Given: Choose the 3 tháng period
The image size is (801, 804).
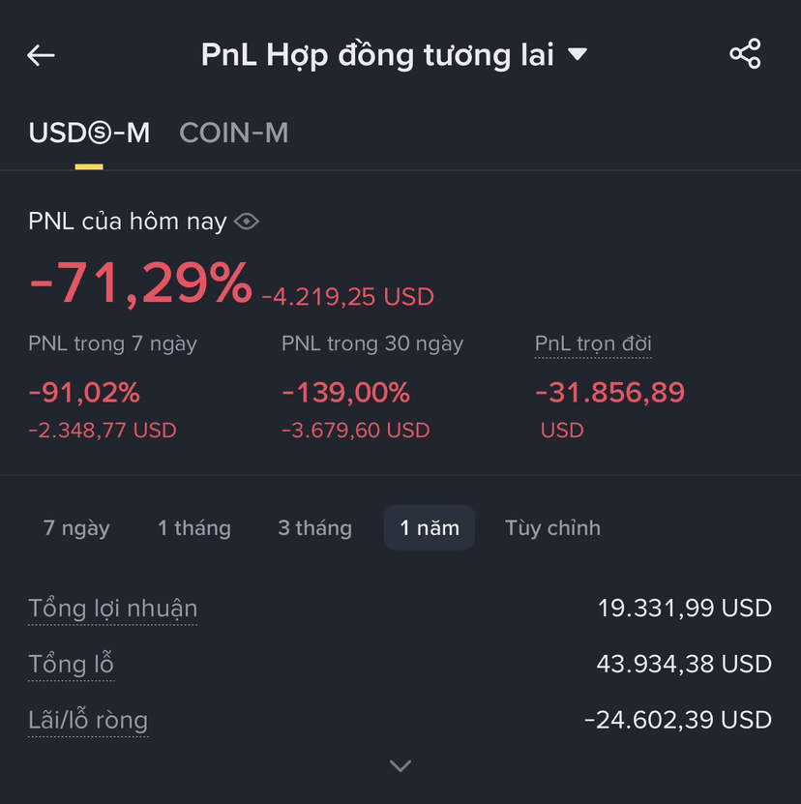Looking at the screenshot, I should pyautogui.click(x=314, y=528).
